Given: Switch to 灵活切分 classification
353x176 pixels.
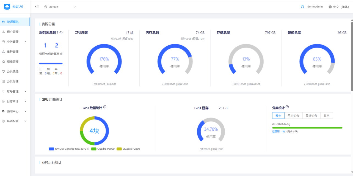Looking at the screenshot, I should coord(311,116).
